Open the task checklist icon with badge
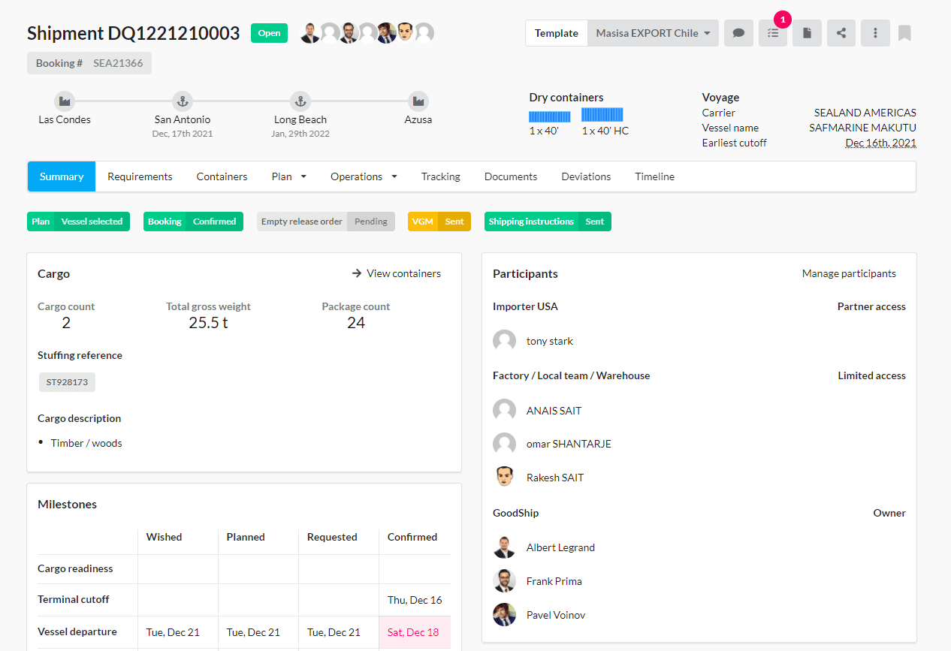The width and height of the screenshot is (951, 651). point(773,33)
